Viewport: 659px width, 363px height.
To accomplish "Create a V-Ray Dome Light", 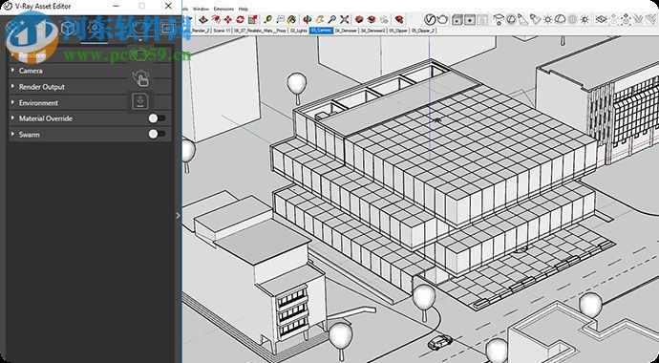I will pos(560,19).
